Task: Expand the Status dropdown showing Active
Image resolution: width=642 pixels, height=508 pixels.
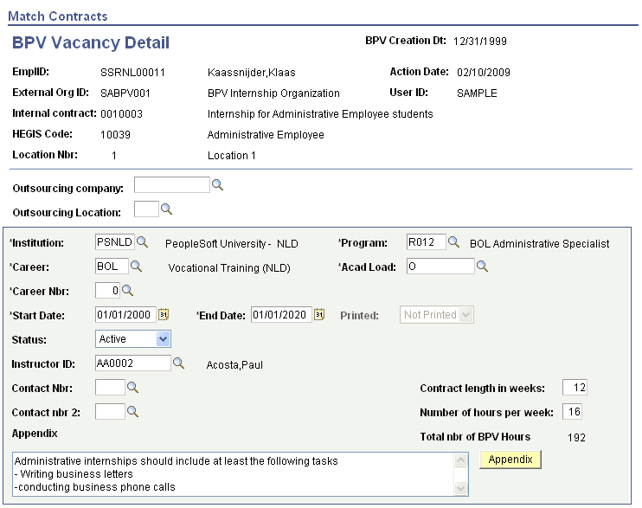Action: (133, 338)
